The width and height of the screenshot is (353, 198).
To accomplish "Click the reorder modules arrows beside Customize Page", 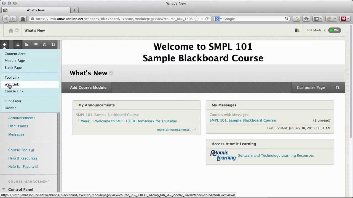I will 338,87.
